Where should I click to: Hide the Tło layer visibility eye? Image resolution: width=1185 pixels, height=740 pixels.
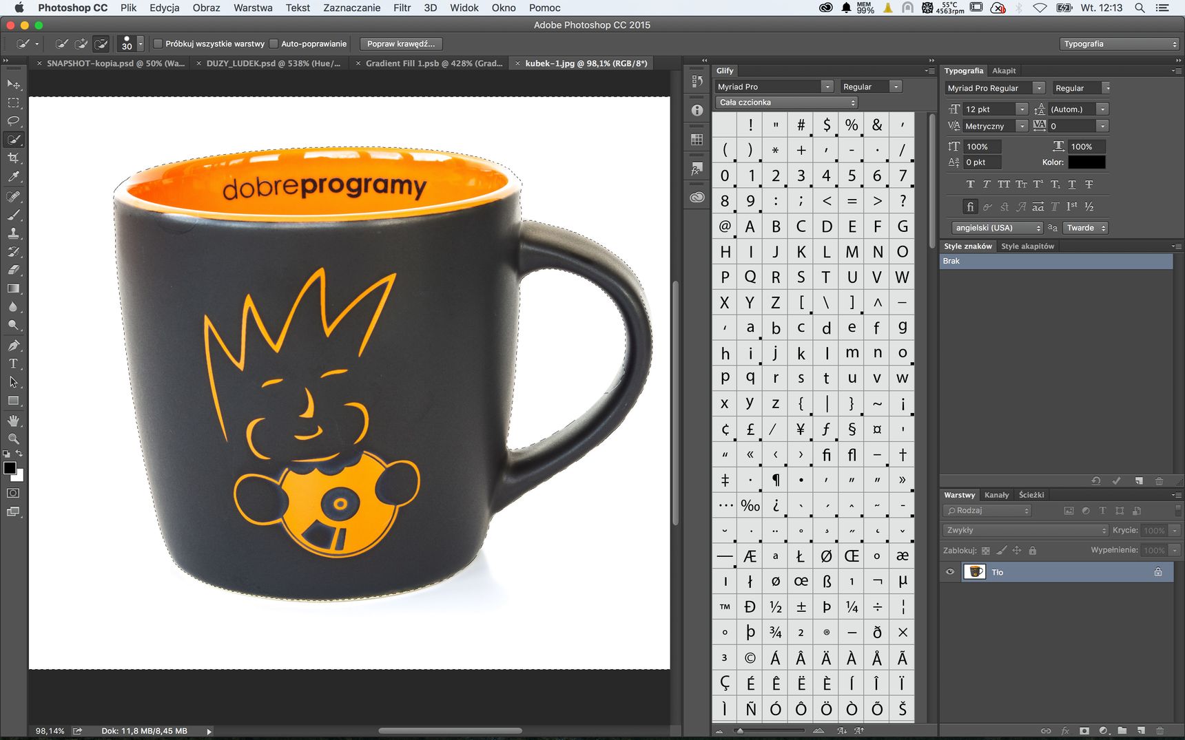(950, 572)
